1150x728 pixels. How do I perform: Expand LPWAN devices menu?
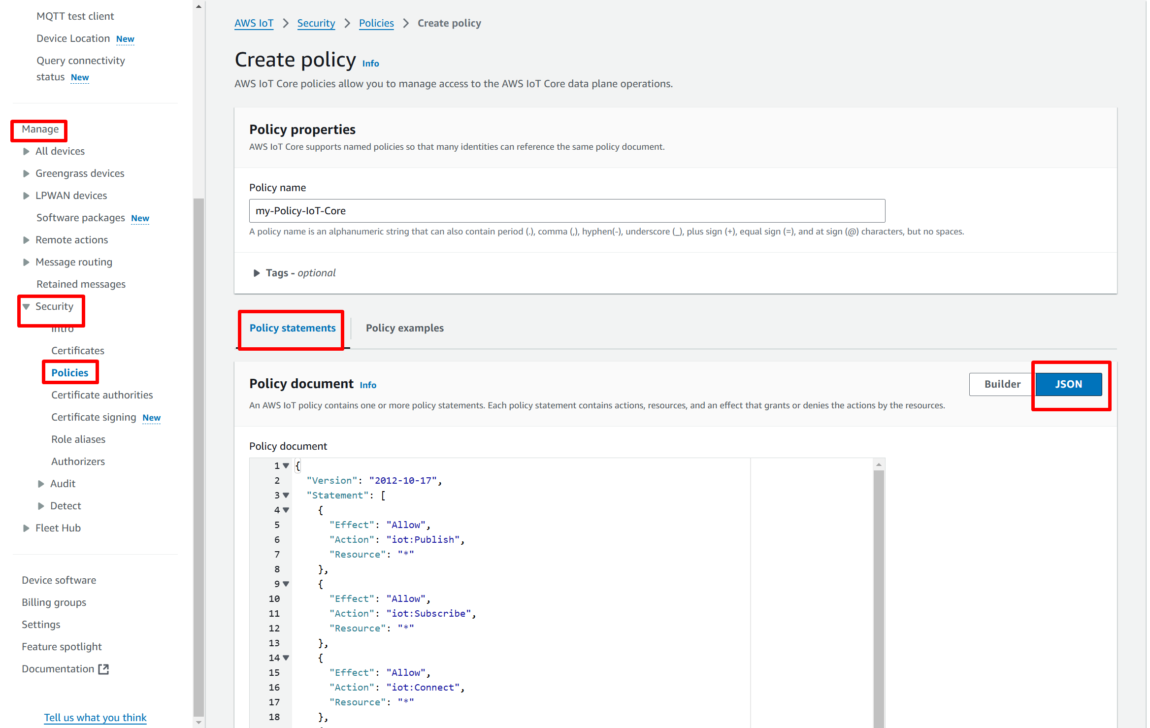point(26,196)
